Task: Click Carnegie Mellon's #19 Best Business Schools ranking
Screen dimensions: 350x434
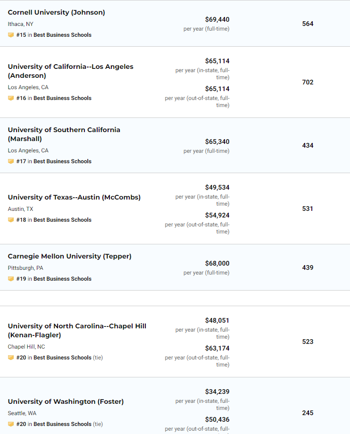Action: (54, 279)
